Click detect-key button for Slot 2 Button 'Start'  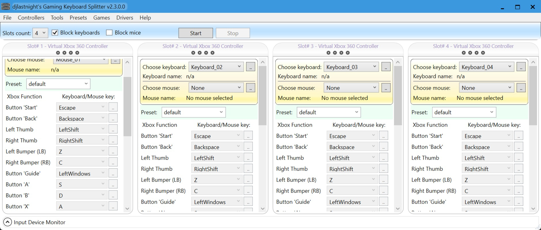coord(248,136)
